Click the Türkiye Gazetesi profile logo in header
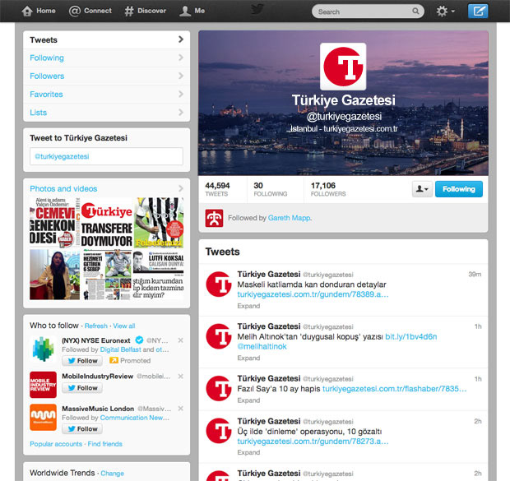This screenshot has width=510, height=481. [343, 67]
